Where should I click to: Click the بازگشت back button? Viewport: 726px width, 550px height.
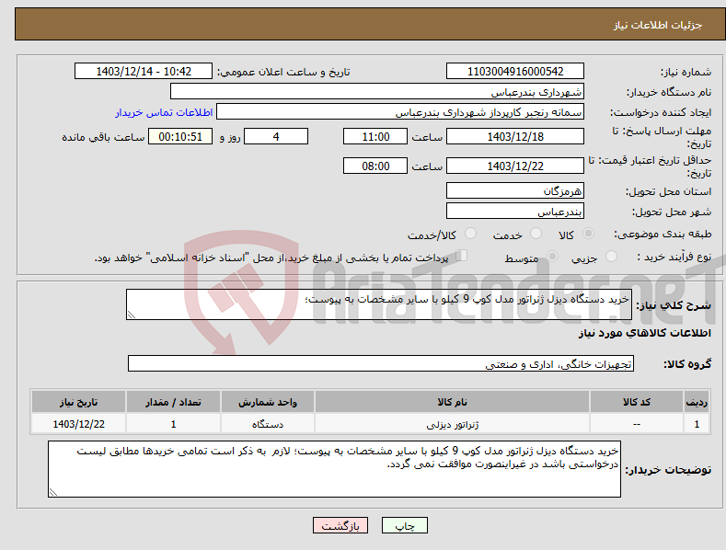pyautogui.click(x=340, y=525)
